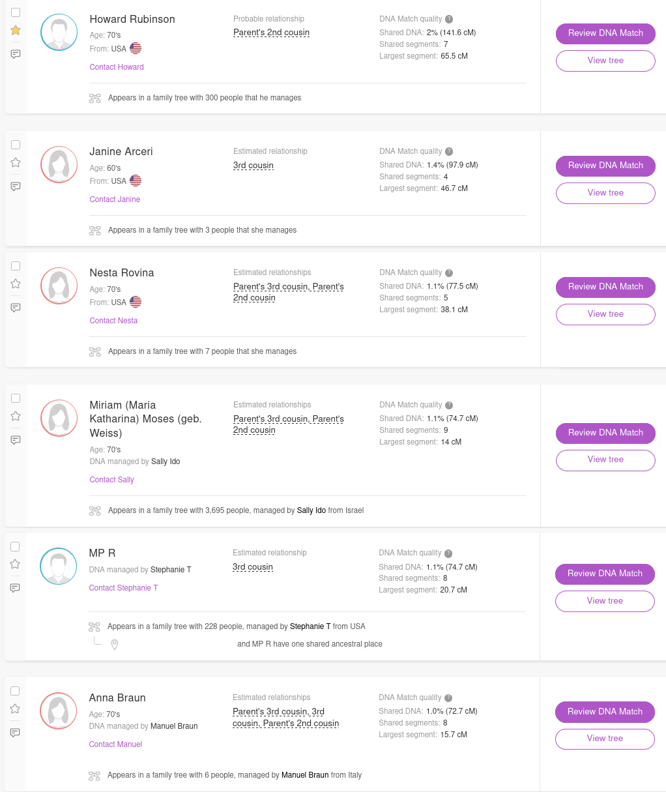Click the family tree icon under Miriam Moses
This screenshot has height=792, width=666.
95,510
